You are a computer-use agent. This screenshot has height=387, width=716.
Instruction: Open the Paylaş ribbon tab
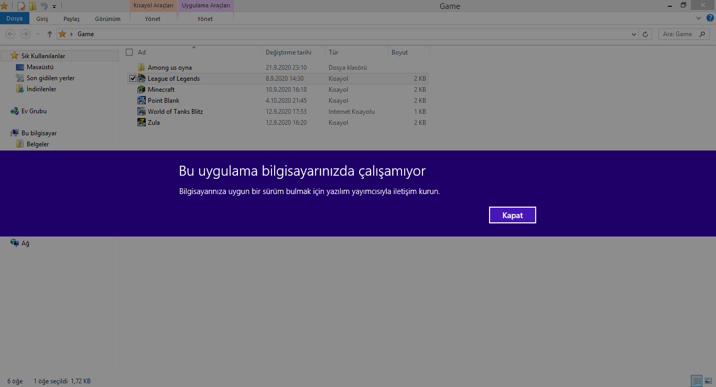72,19
